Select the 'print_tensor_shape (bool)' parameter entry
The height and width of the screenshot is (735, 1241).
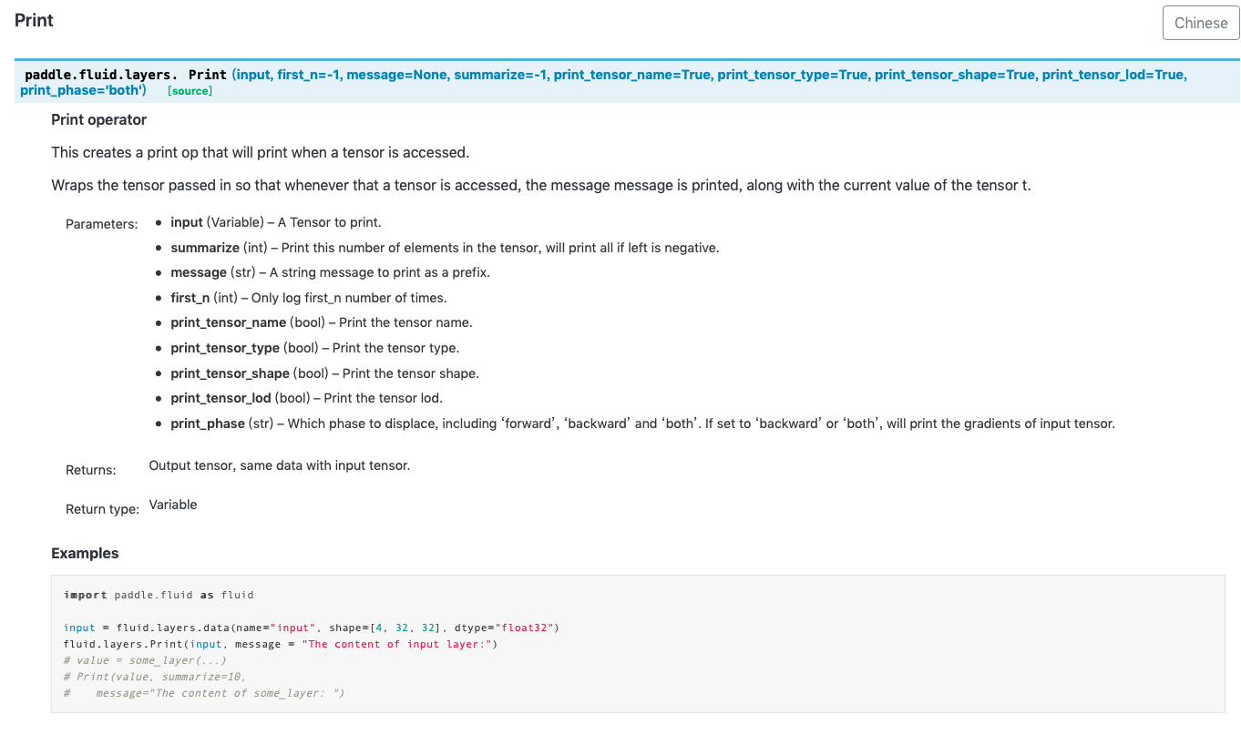point(324,373)
